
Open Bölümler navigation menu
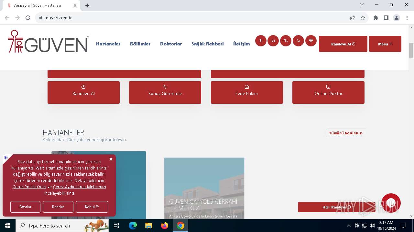140,44
